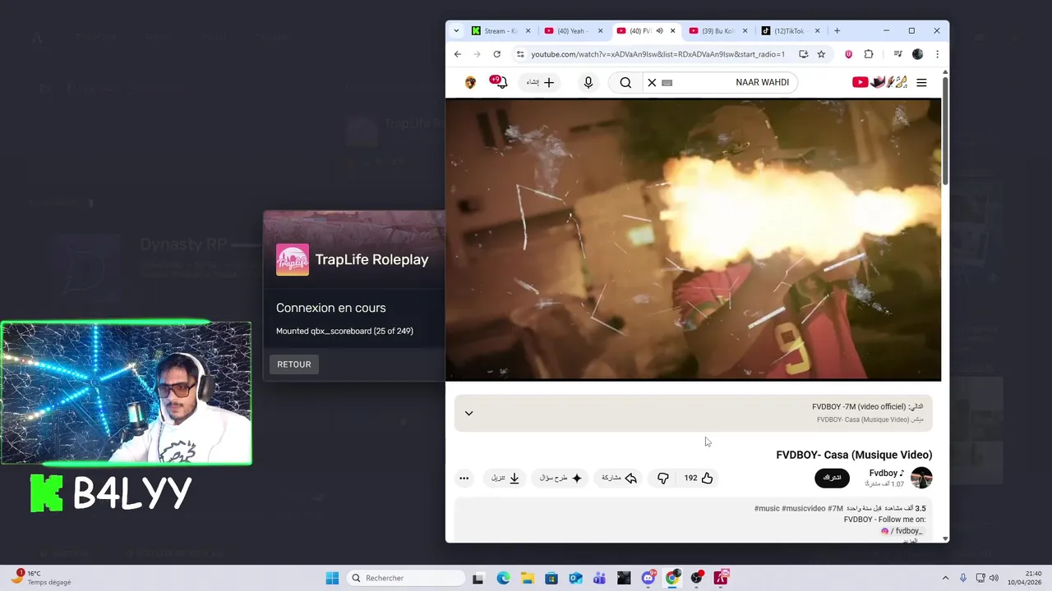Screen dimensions: 1052x591
Task: Open the YouTube hamburger guide menu
Action: coord(921,82)
